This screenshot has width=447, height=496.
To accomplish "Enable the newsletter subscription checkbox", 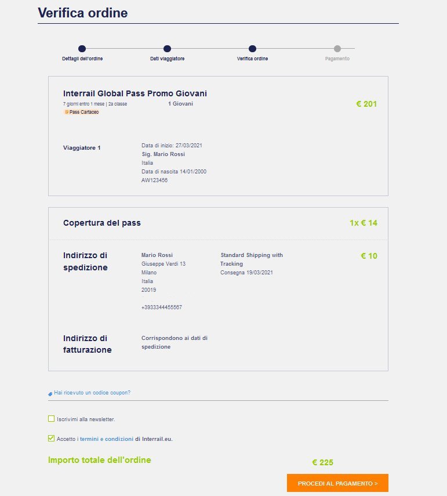I will 51,418.
